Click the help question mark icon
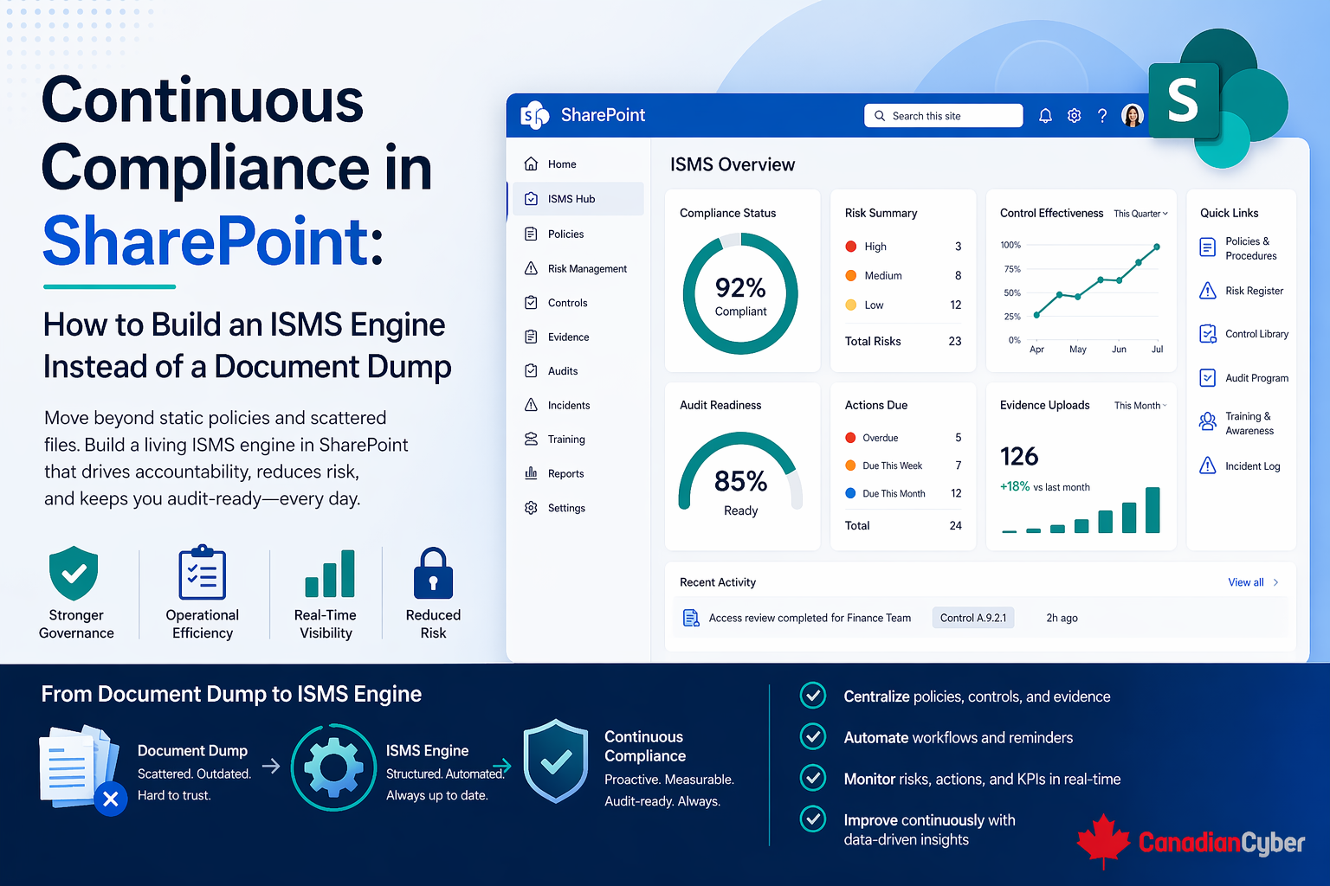The image size is (1330, 886). (1102, 116)
